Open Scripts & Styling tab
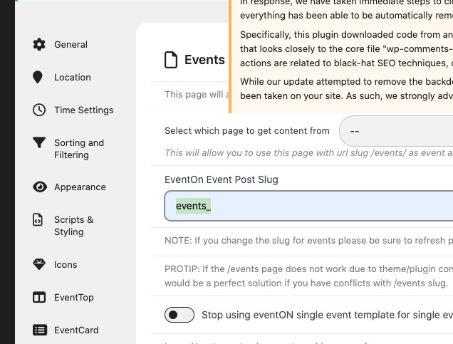 (73, 226)
